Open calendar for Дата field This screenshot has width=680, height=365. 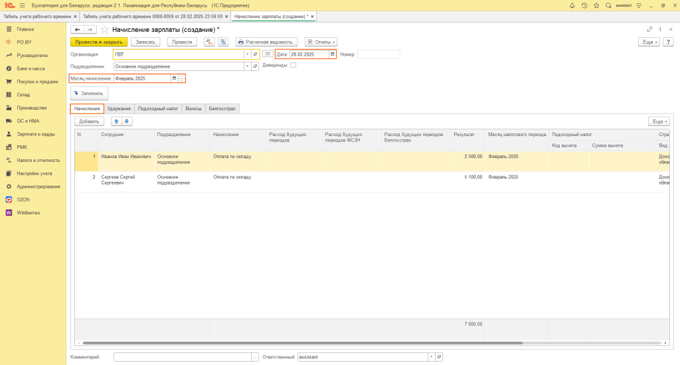333,54
